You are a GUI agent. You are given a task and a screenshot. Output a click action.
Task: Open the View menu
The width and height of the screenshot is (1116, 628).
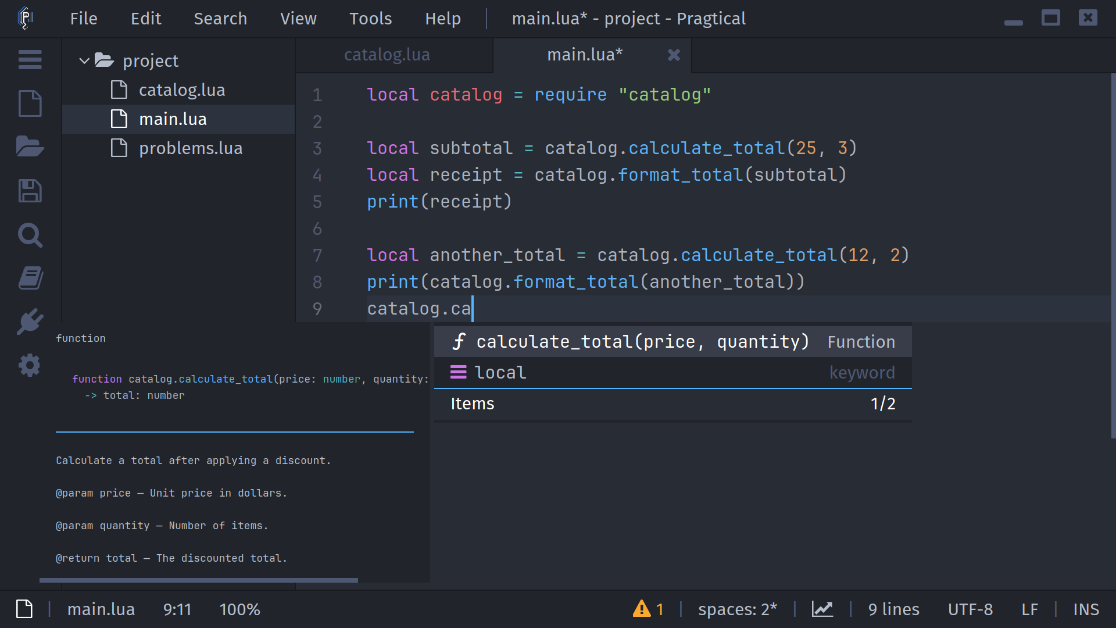[x=298, y=19]
